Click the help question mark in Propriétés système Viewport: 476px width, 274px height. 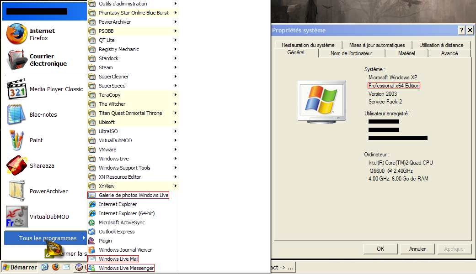pyautogui.click(x=462, y=30)
